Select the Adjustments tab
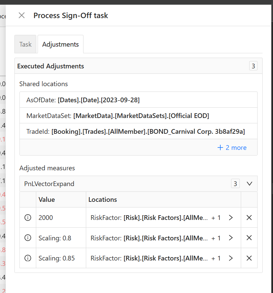The image size is (273, 293). 60,44
